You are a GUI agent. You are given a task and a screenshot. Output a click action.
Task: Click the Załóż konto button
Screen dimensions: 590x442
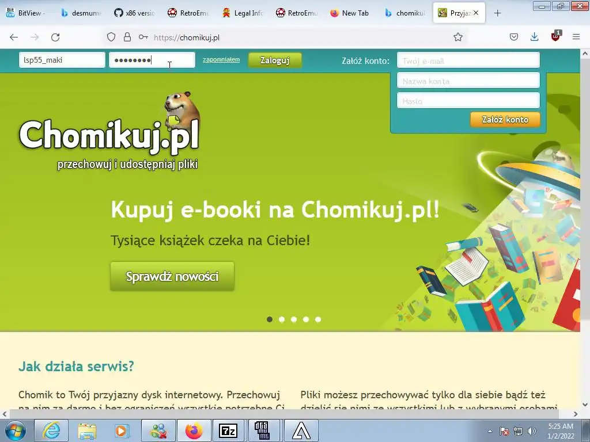tap(505, 120)
